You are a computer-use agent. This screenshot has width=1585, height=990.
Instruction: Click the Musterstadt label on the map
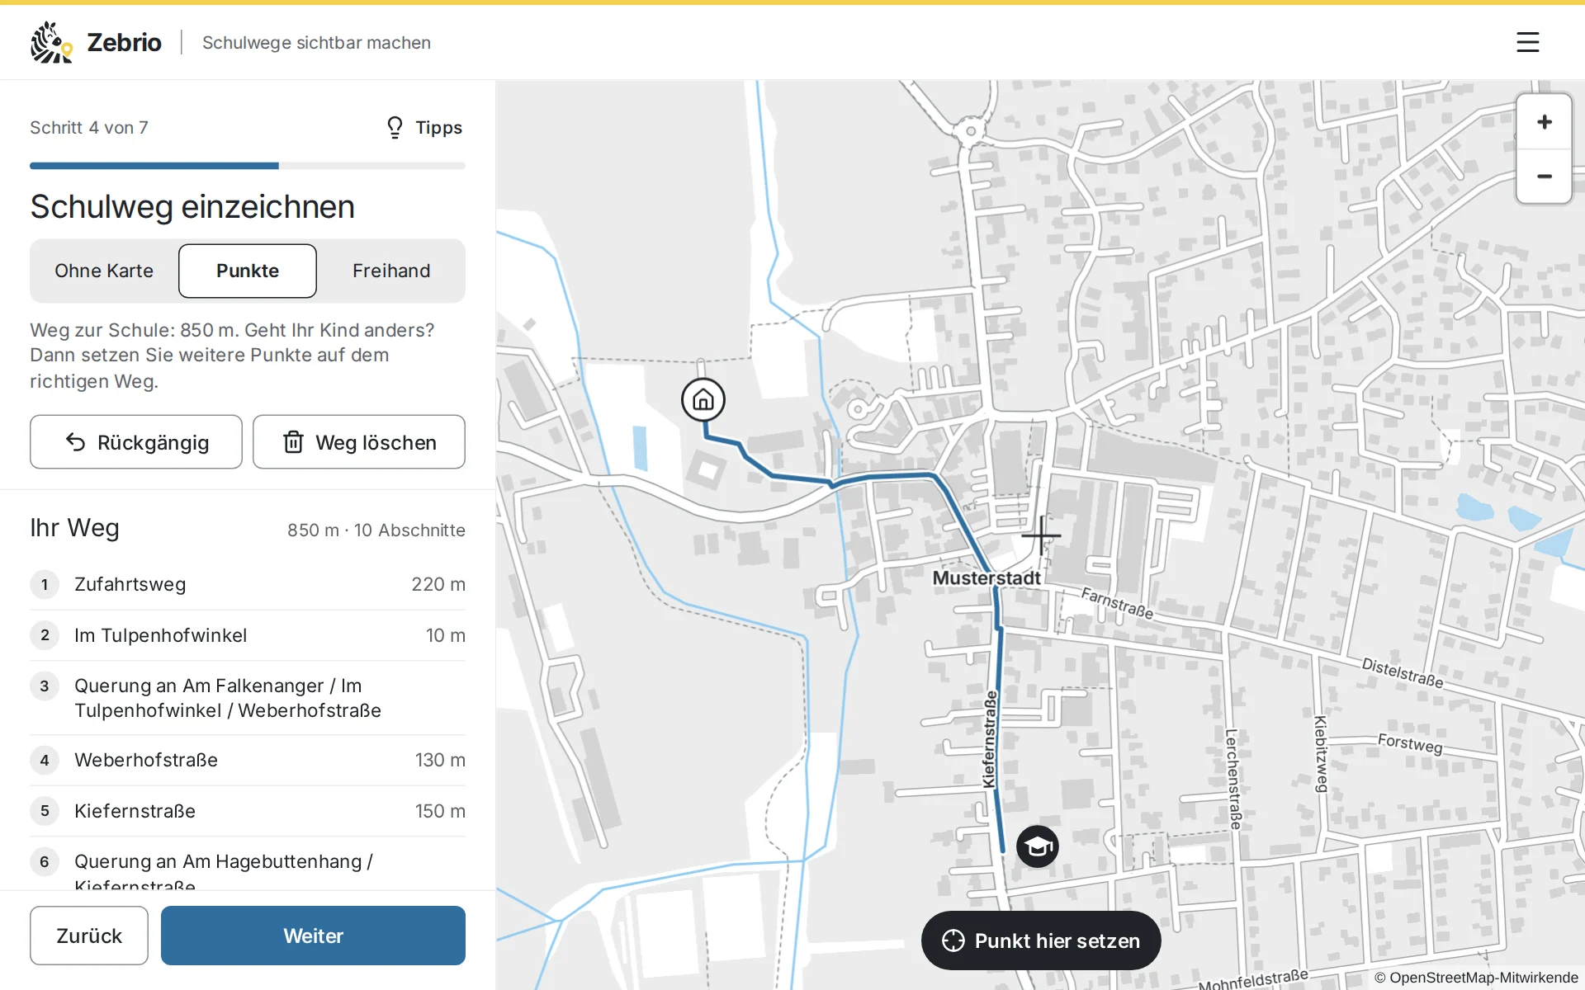pos(986,577)
